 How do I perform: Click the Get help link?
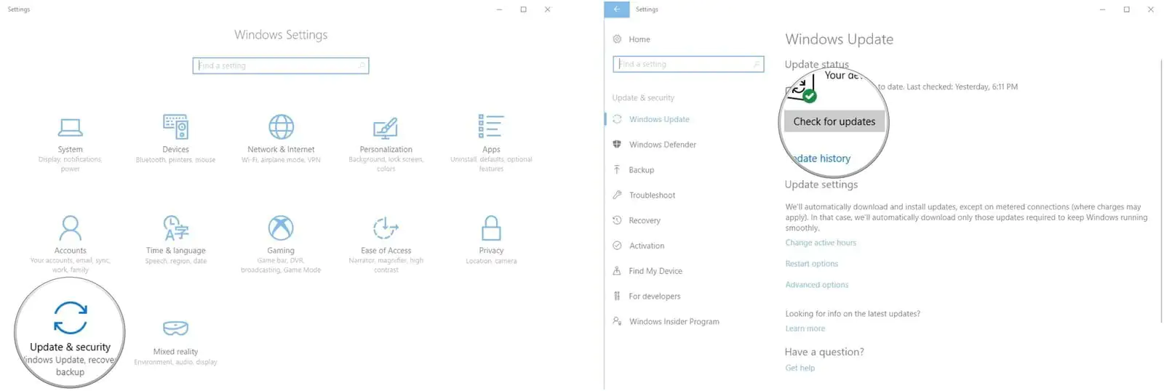tap(800, 368)
